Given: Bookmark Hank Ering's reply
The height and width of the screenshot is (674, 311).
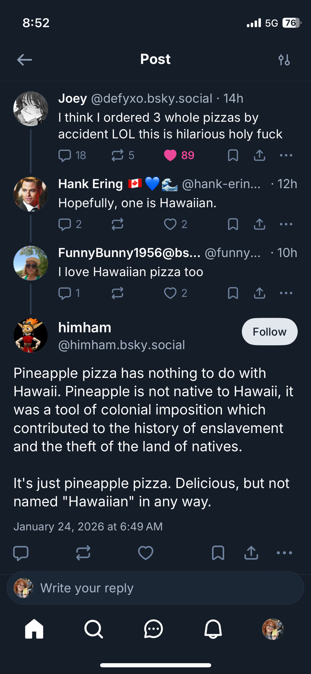Looking at the screenshot, I should pos(233,224).
